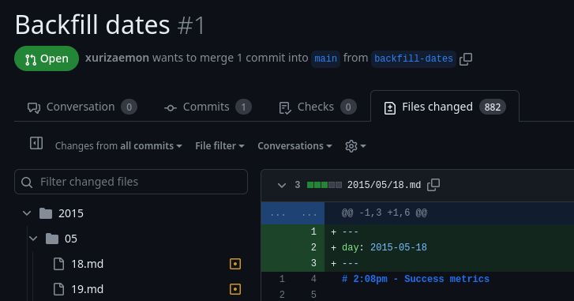
Task: Click the diffstat bar for 18.md
Action: 325,185
